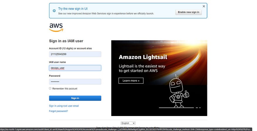Focus the Account ID input field

pos(75,54)
